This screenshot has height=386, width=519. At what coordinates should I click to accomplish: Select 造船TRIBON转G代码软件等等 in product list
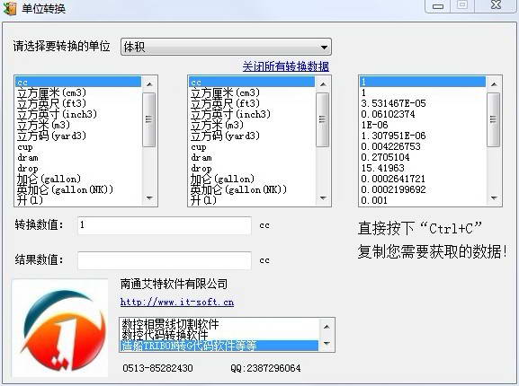[x=219, y=346]
